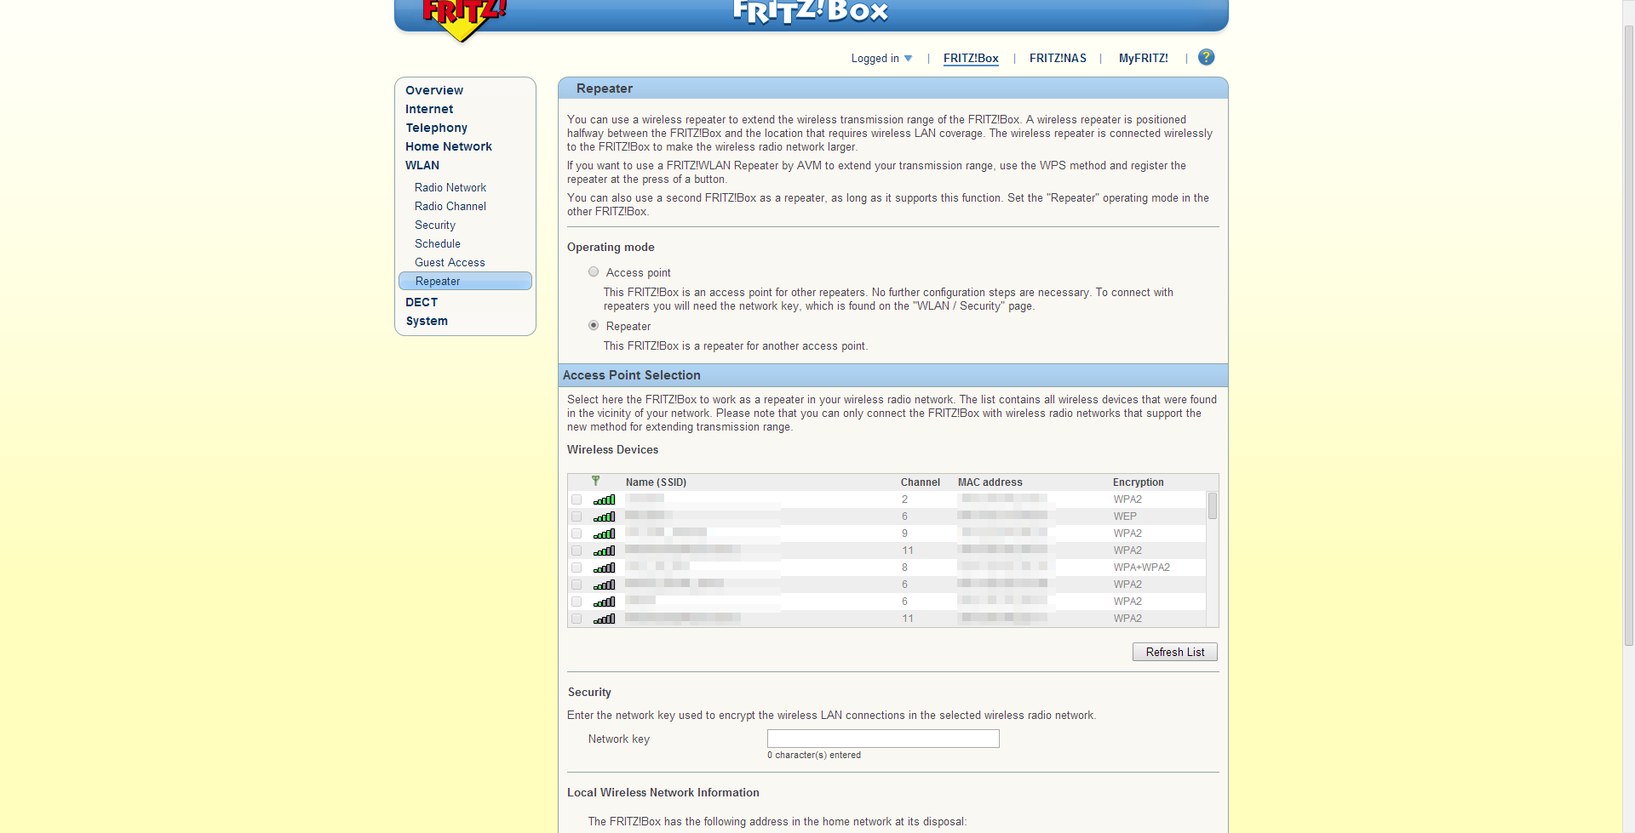Sort by MAC address column header
Screen dimensions: 1635x833
point(990,482)
